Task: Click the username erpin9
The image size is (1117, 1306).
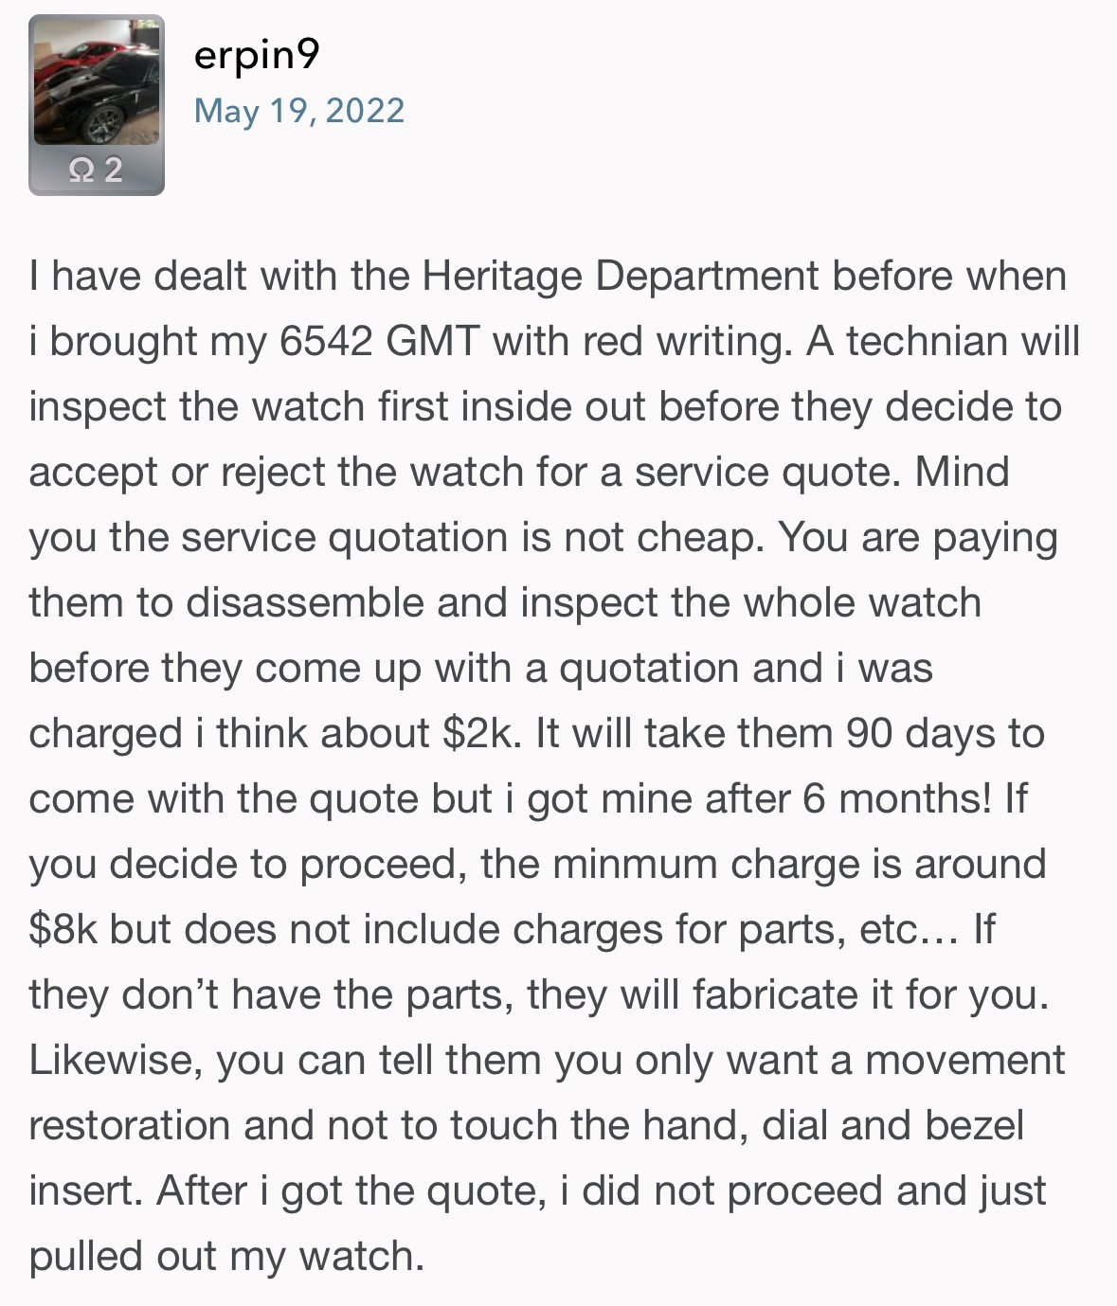Action: point(256,54)
